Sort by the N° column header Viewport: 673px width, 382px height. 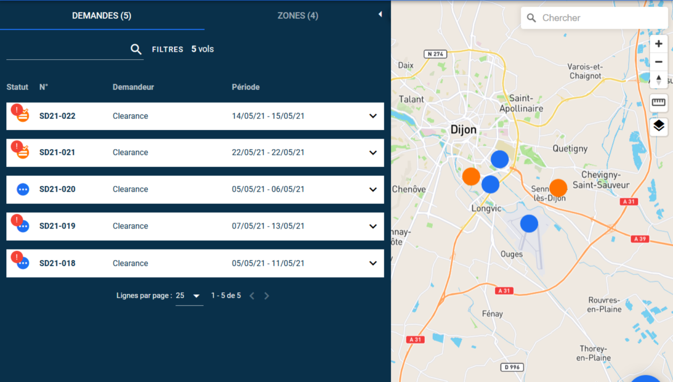(44, 87)
